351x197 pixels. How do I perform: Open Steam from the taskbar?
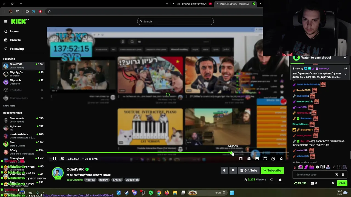[126, 193]
